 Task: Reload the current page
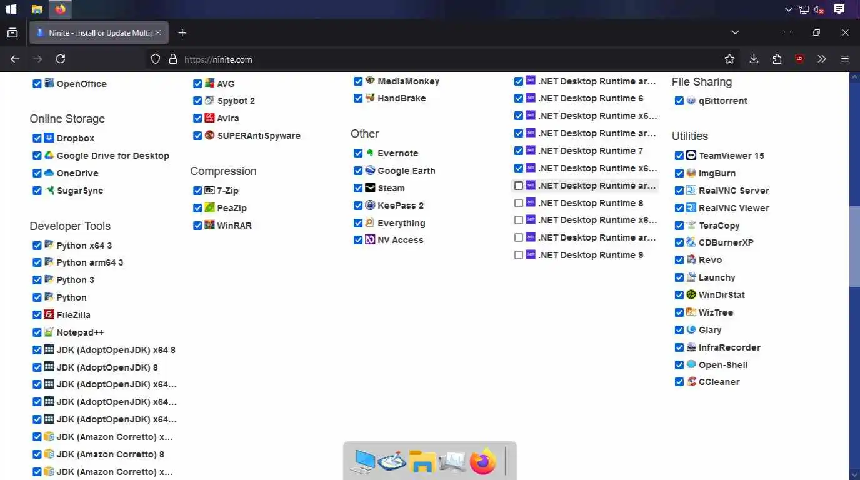click(x=61, y=59)
